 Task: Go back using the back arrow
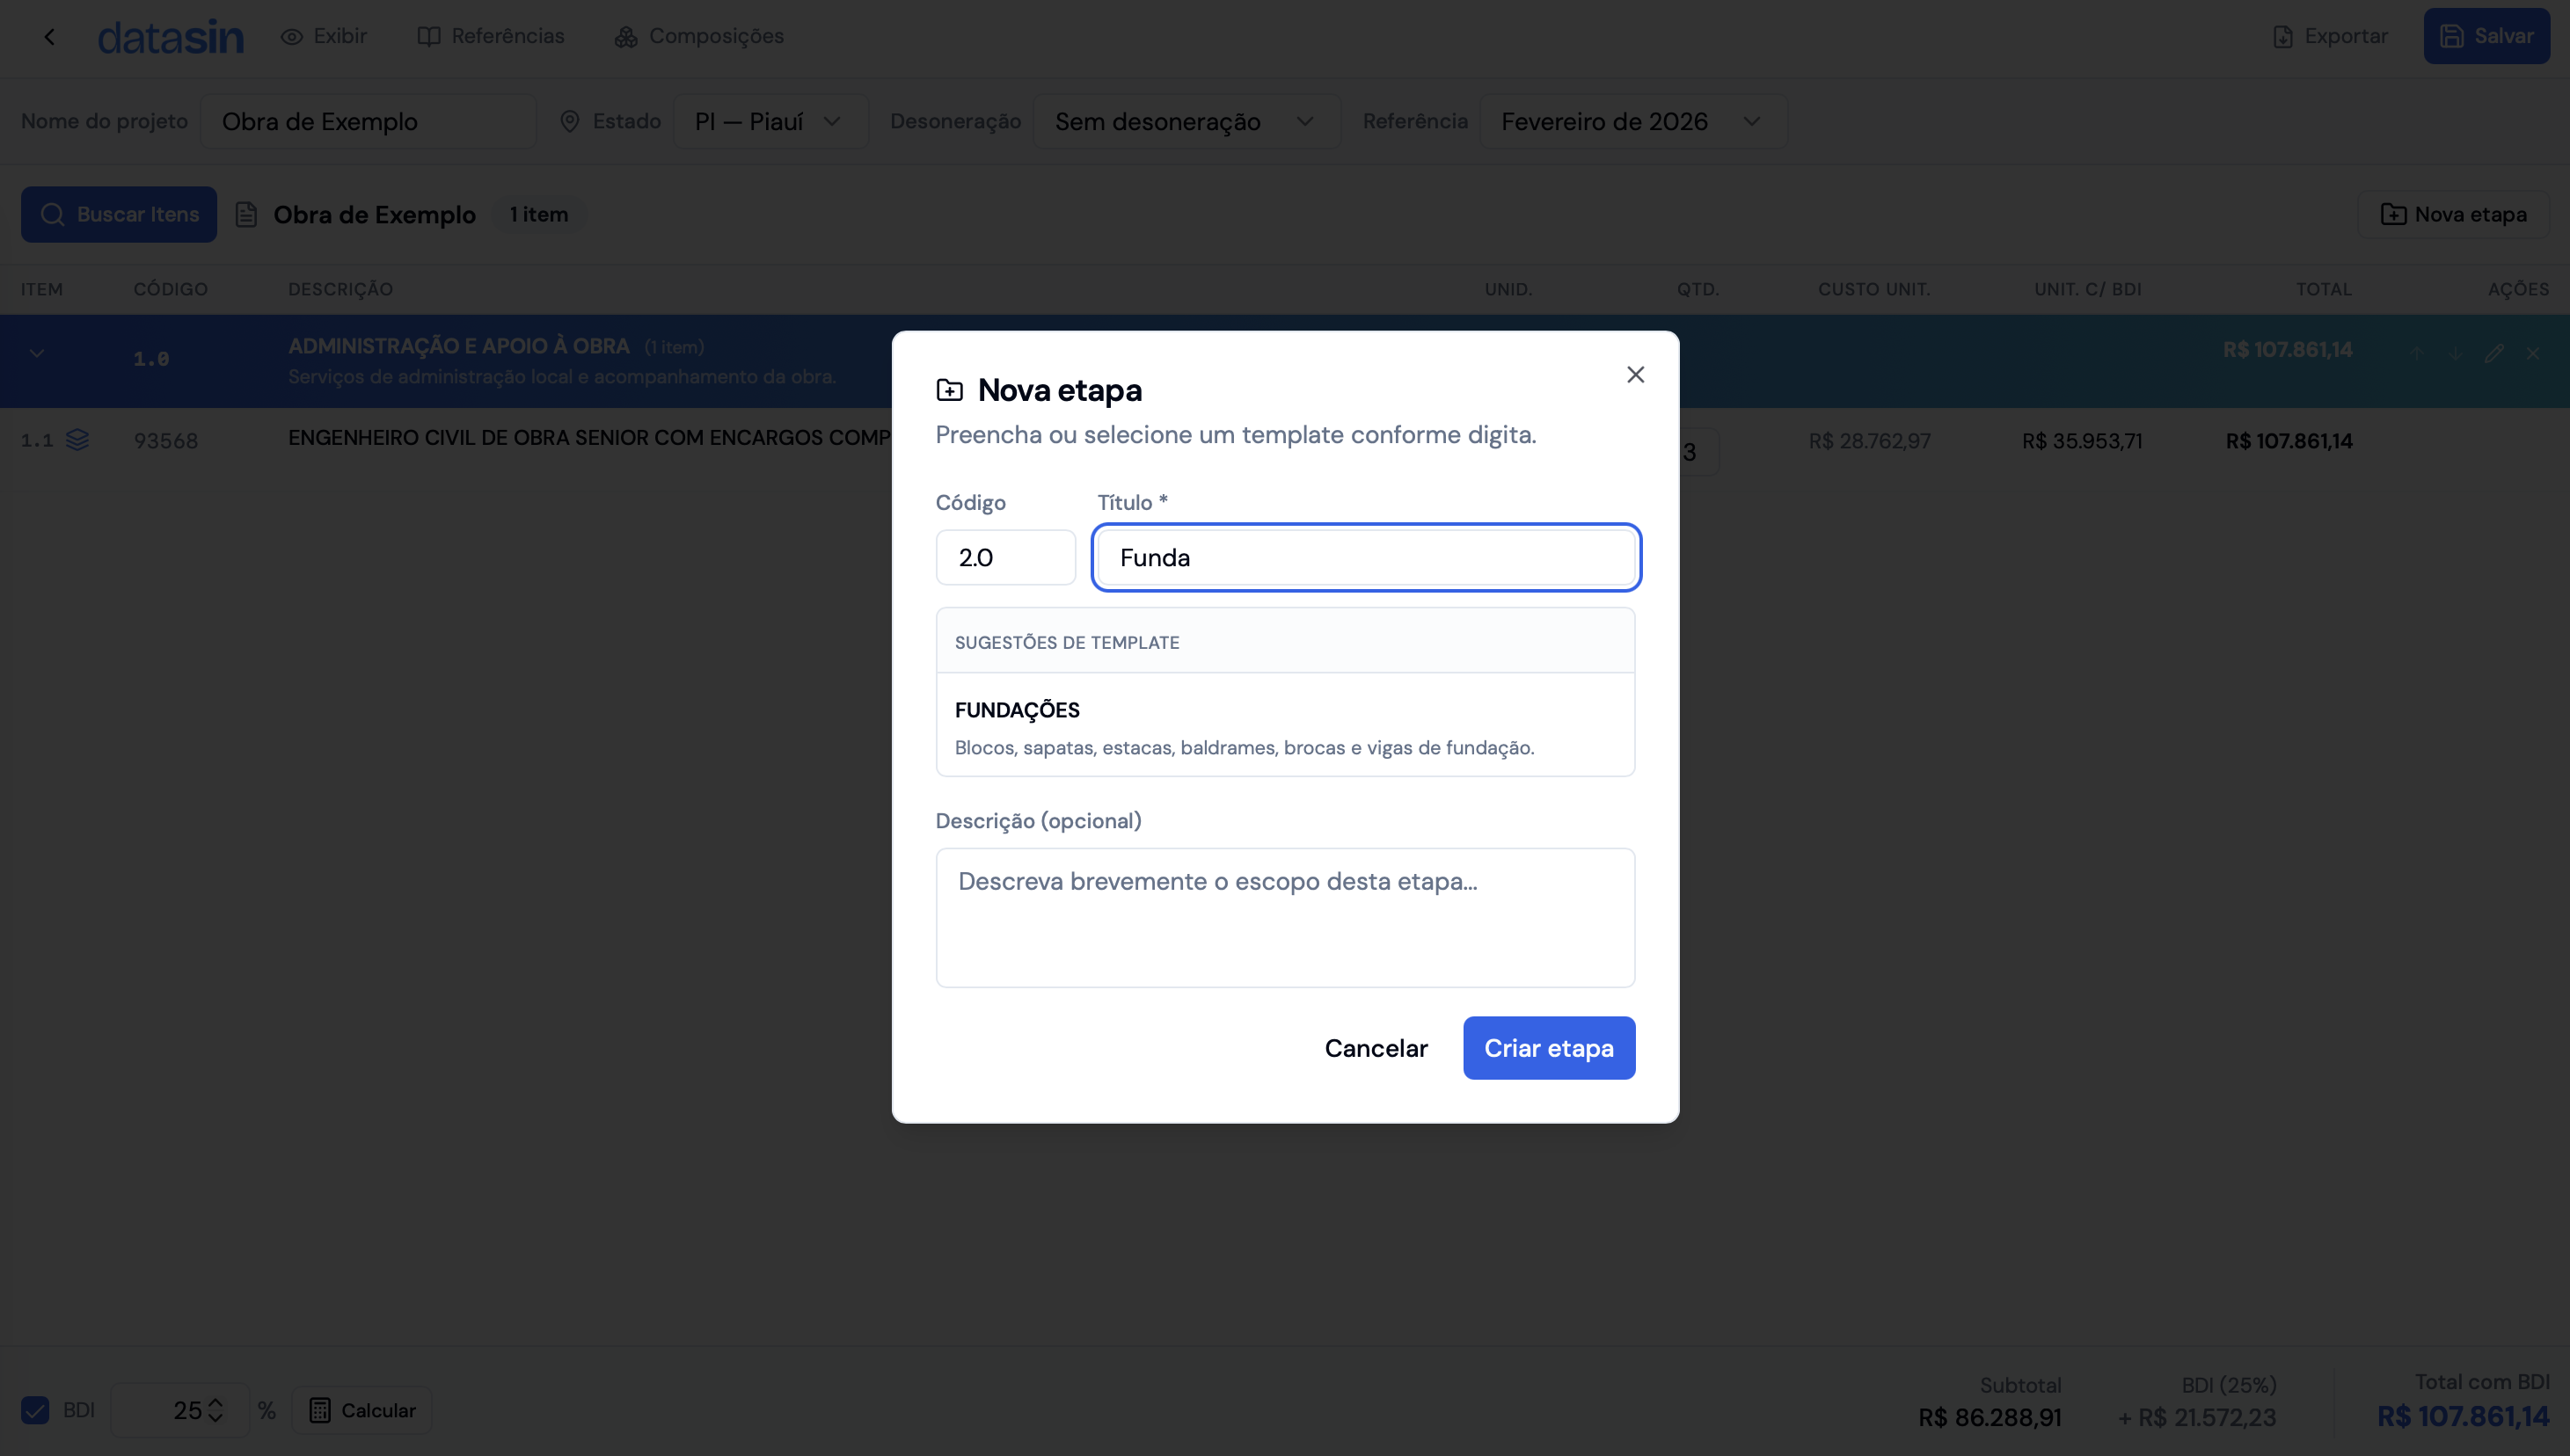(49, 37)
